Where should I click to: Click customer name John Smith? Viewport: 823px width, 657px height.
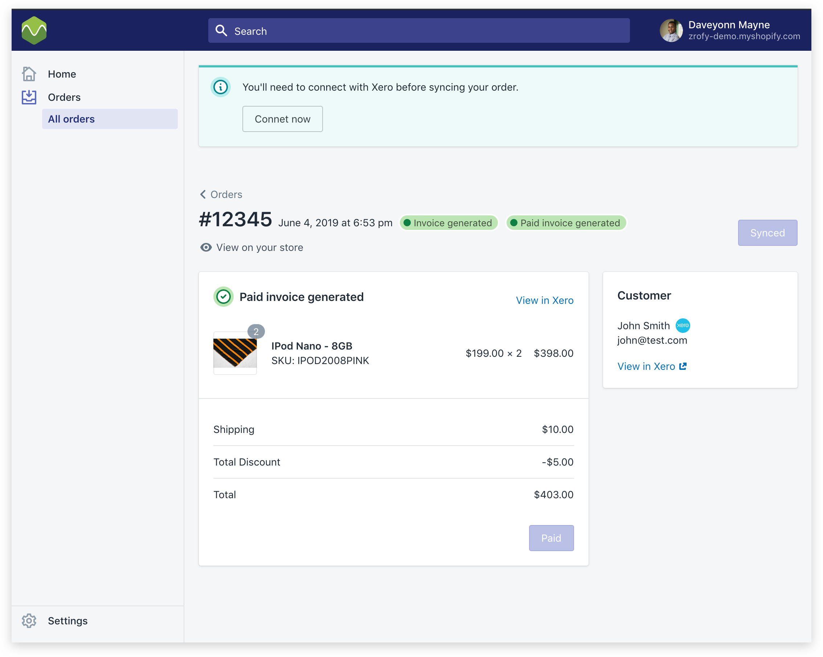click(x=644, y=326)
